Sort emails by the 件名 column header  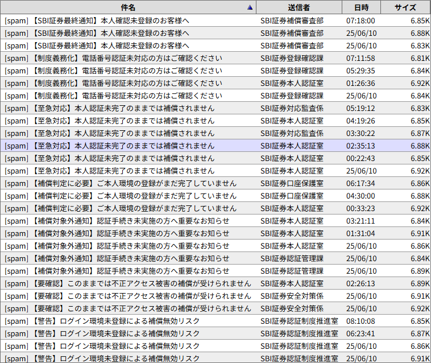128,7
